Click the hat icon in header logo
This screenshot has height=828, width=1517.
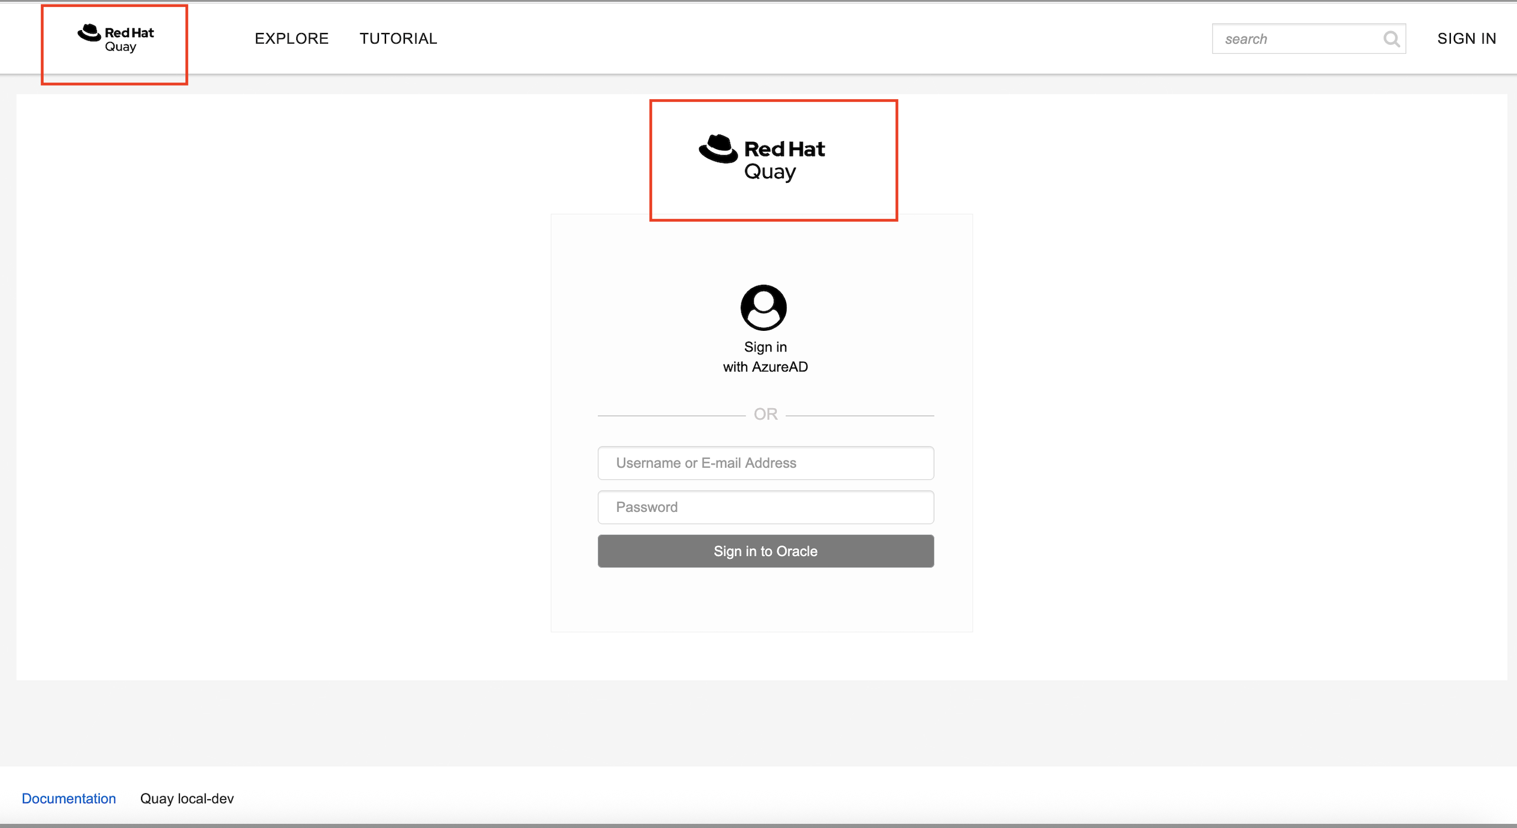pos(89,33)
